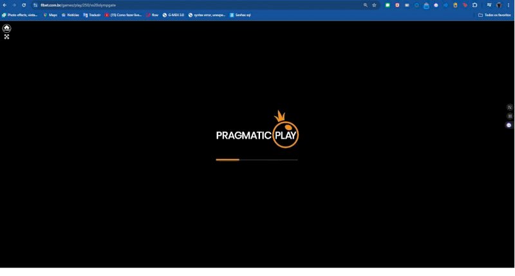Open the yellow extension icon in toolbar
Screen dimensions: 515x276
coord(455,5)
